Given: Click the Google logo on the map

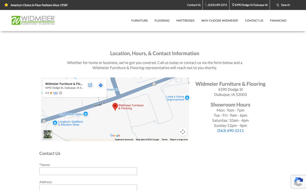Looking at the screenshot, I should [x=115, y=135].
